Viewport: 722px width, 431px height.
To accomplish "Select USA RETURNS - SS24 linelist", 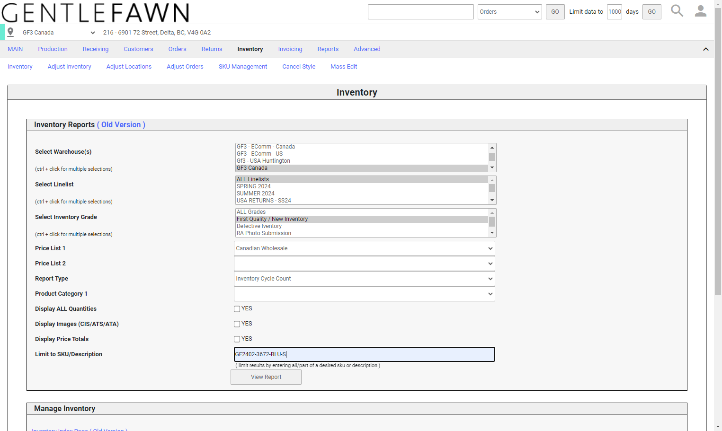I will (362, 201).
